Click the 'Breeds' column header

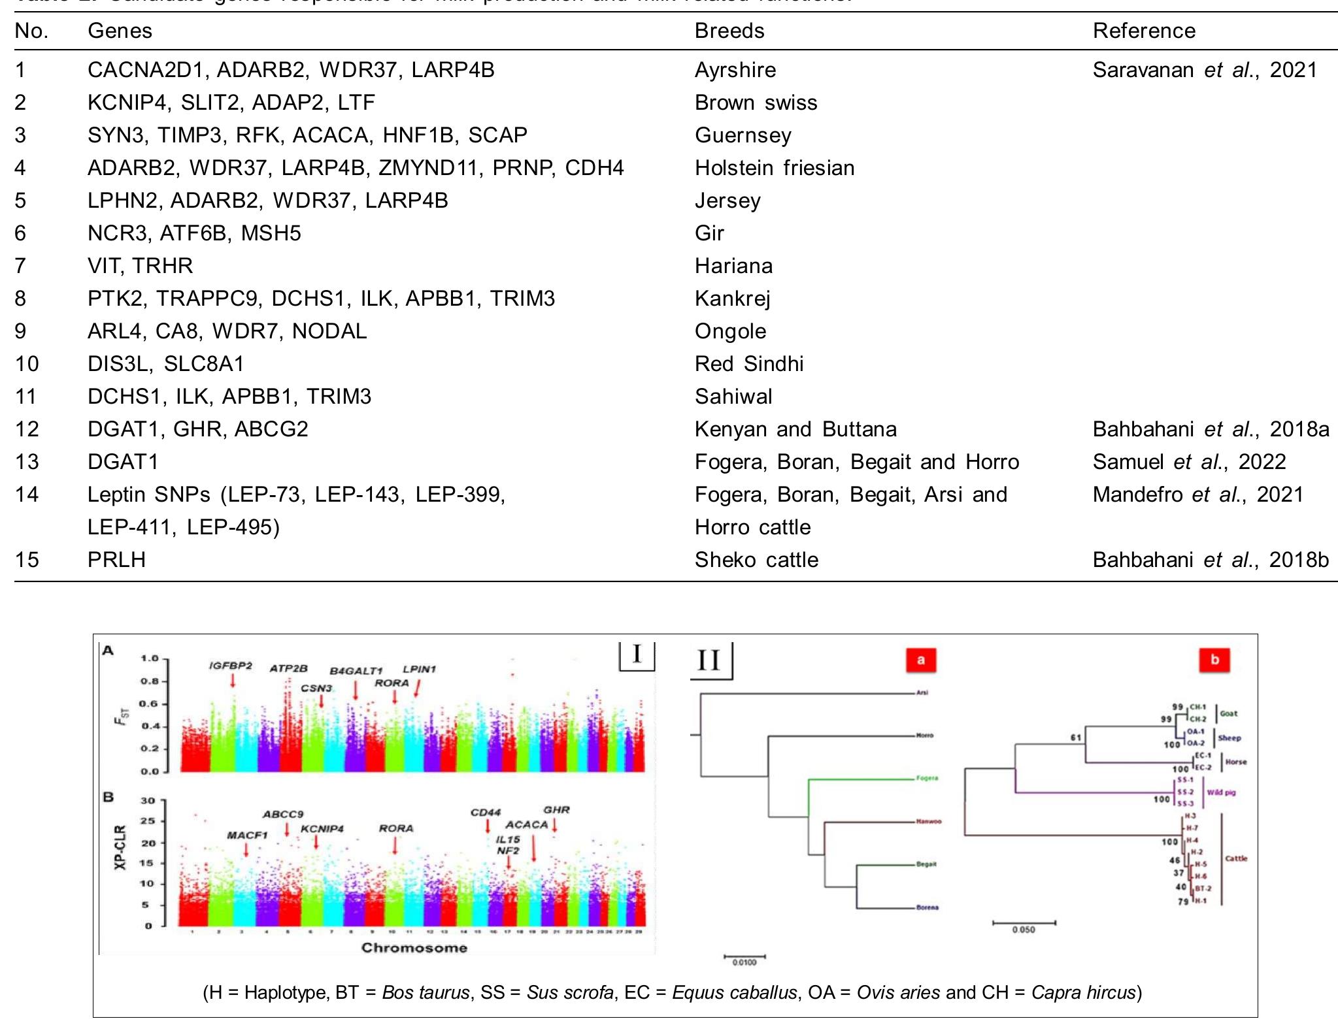click(729, 31)
